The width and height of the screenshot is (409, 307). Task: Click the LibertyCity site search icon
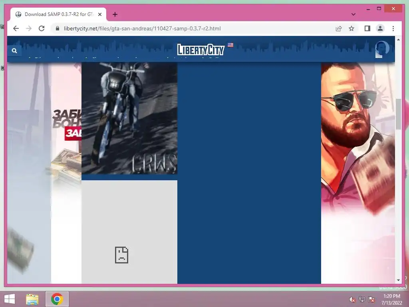point(14,51)
